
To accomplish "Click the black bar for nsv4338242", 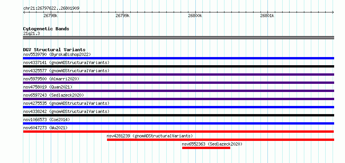I will 178,115.
